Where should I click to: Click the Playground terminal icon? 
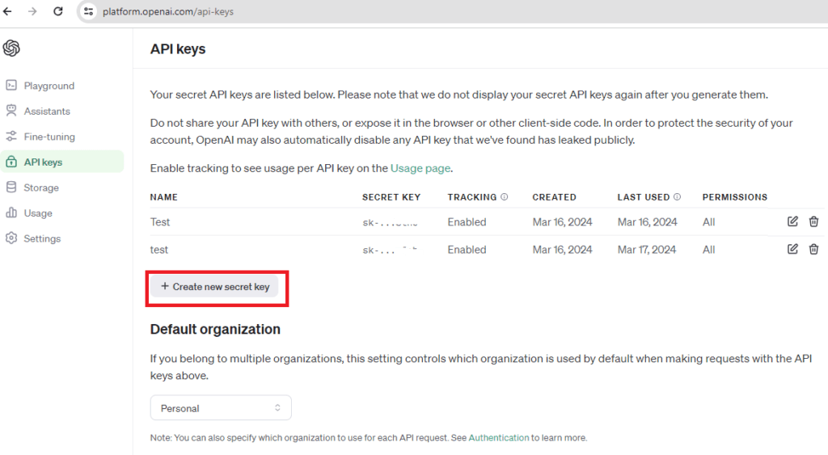(11, 85)
